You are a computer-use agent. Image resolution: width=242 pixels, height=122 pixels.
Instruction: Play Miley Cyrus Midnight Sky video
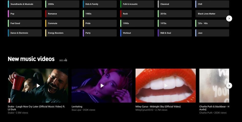click(166, 85)
